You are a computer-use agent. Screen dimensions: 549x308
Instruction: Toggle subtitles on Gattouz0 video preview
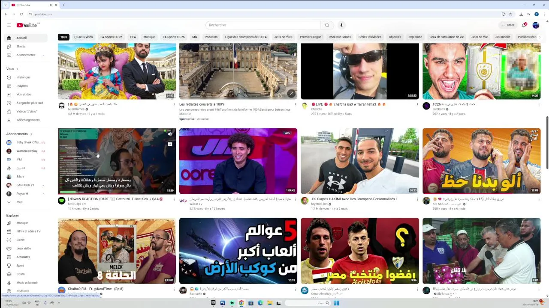point(170,144)
